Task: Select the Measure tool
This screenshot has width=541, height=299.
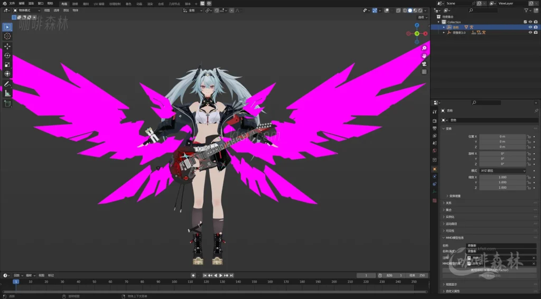Action: pos(7,94)
